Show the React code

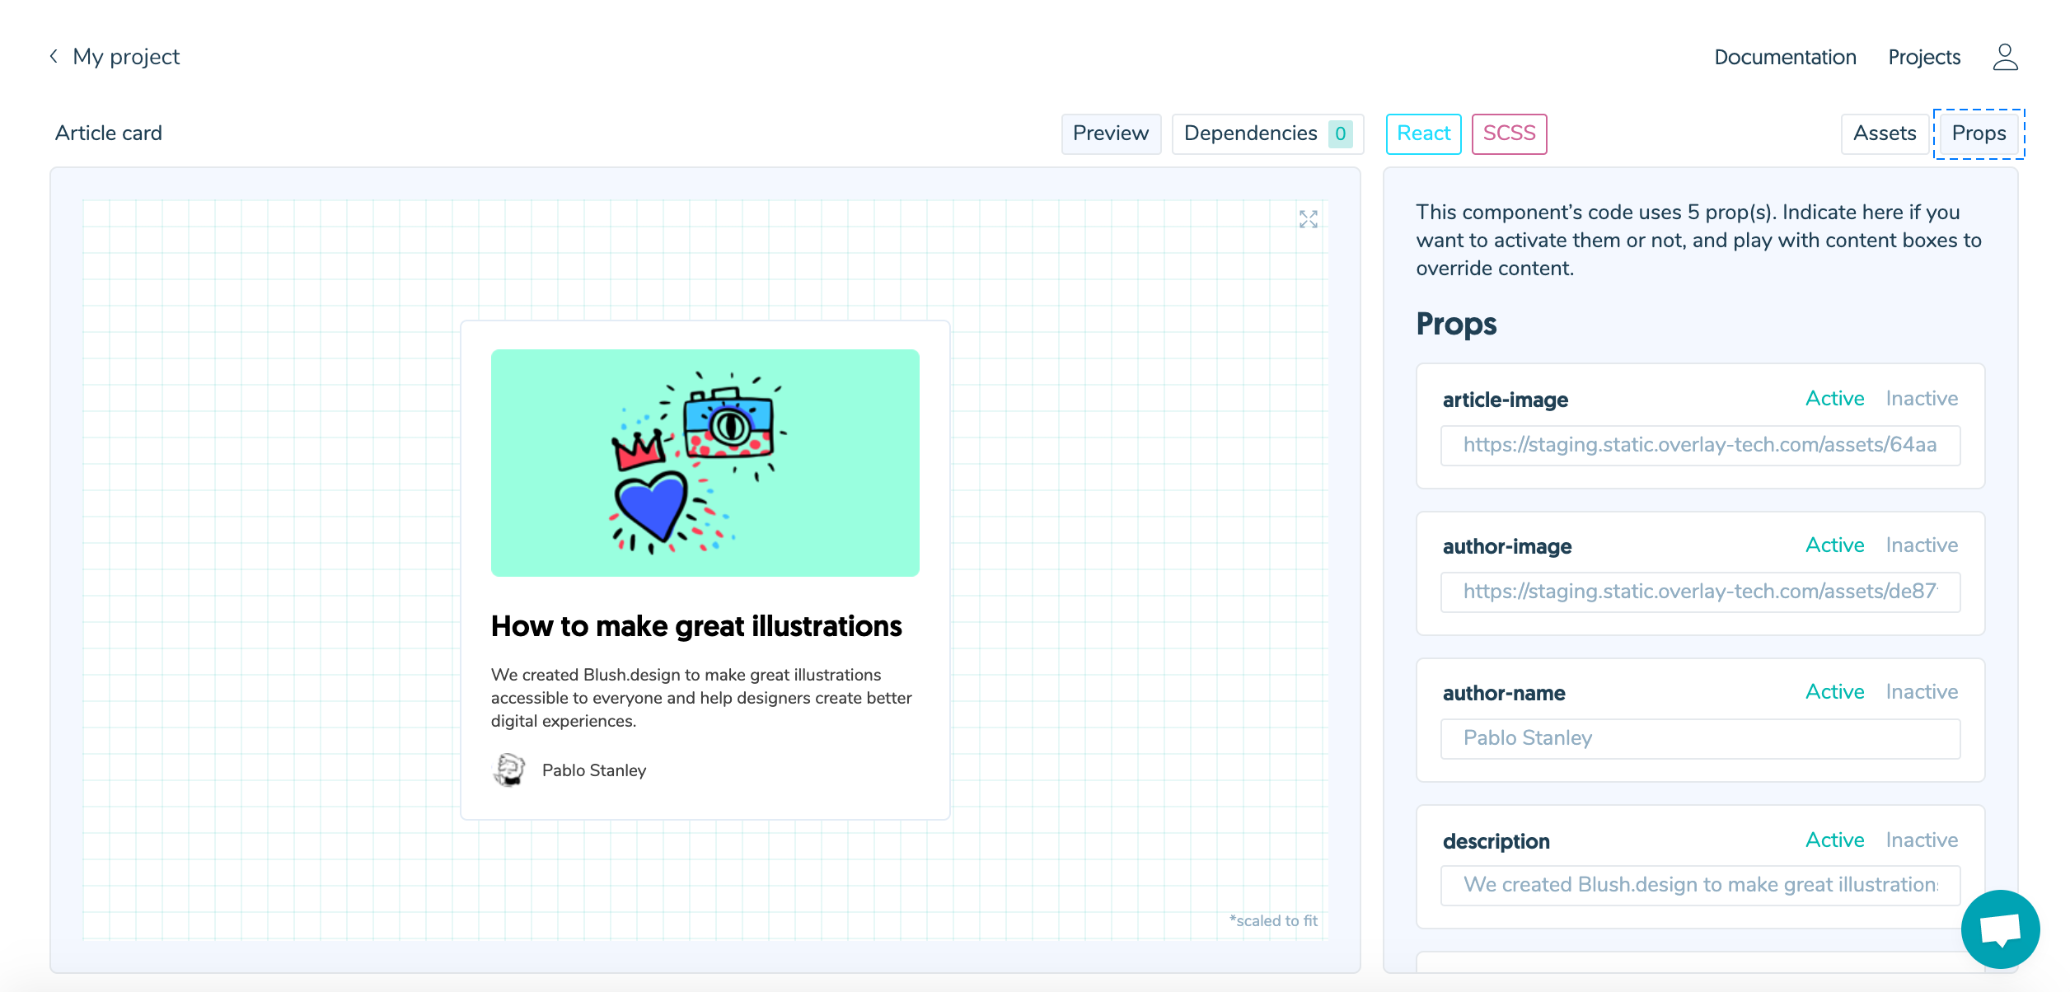(1423, 133)
